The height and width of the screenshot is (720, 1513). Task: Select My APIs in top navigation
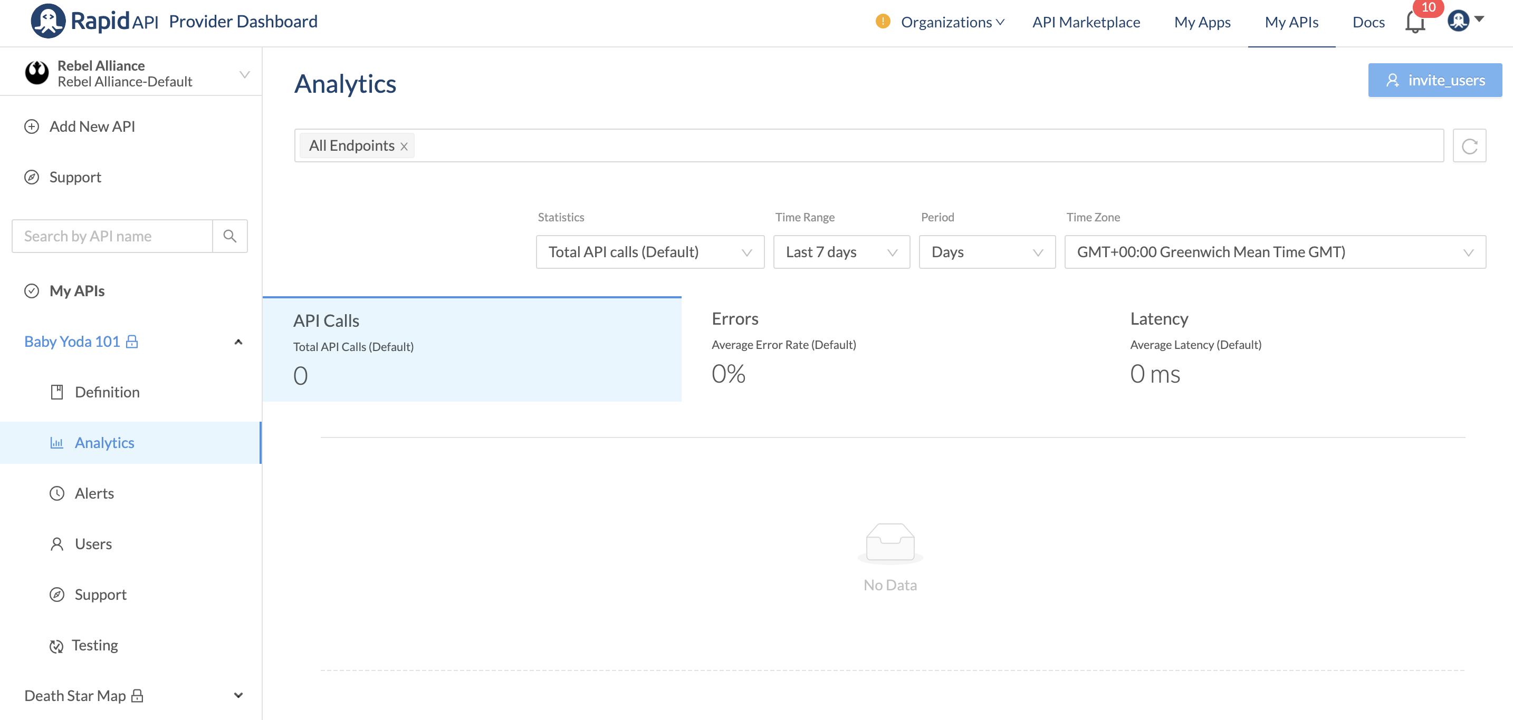coord(1291,22)
